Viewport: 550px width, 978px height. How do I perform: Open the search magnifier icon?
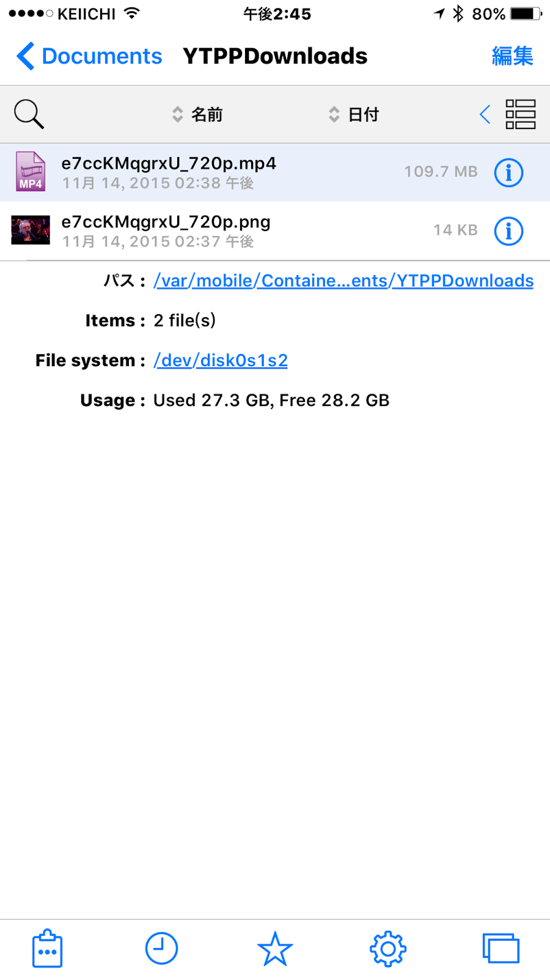pos(29,114)
